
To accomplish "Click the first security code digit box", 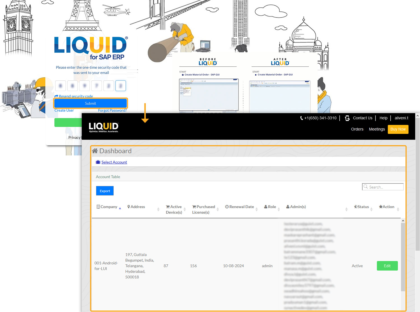I will point(60,86).
